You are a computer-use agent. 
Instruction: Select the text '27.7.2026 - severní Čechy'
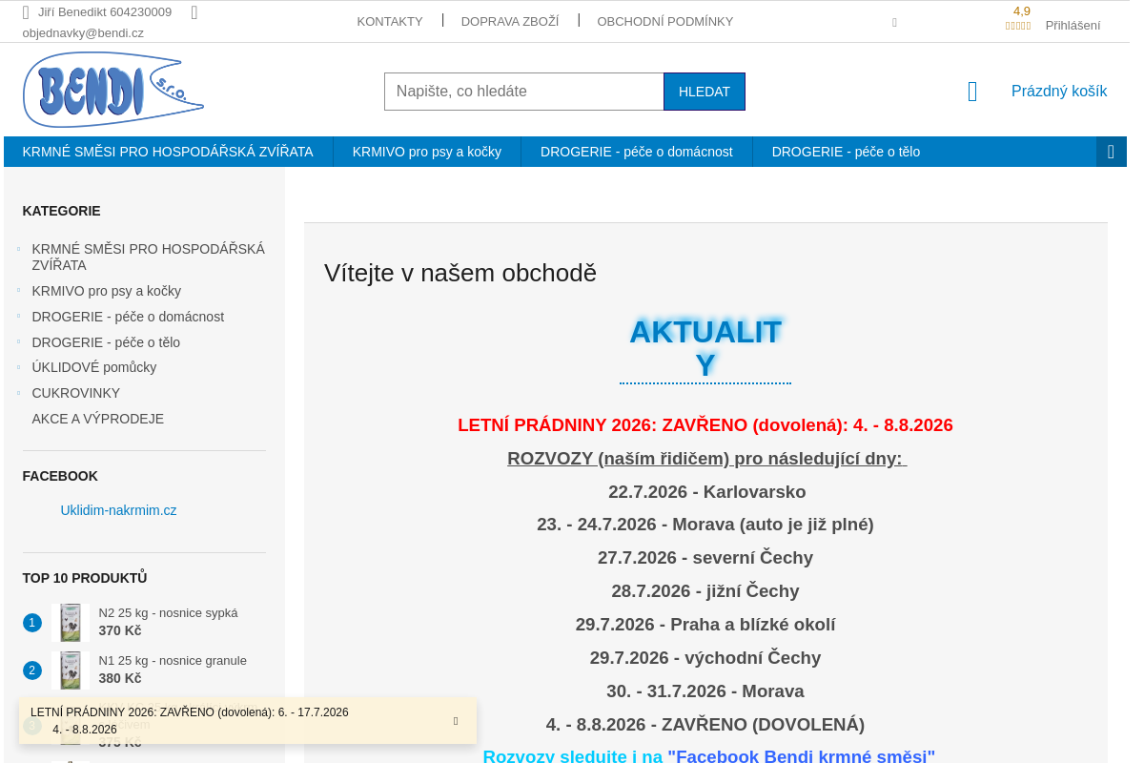(x=705, y=558)
